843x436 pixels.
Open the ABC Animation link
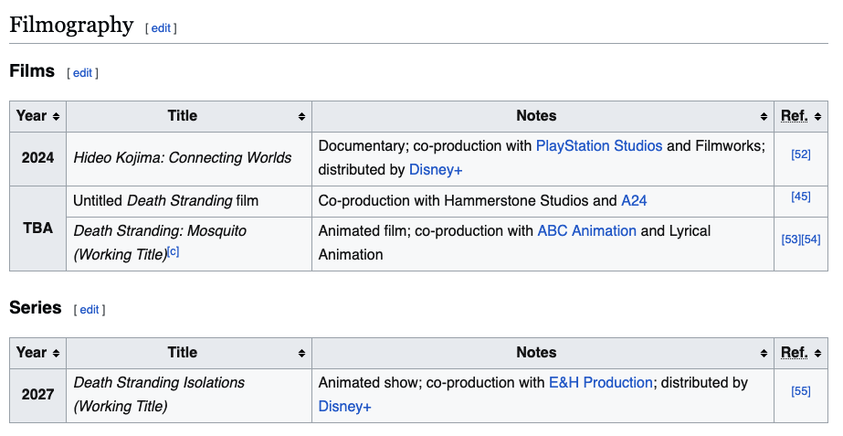[x=586, y=231]
